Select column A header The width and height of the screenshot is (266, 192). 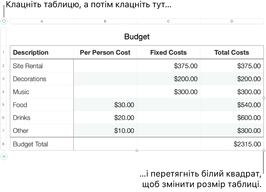42,21
